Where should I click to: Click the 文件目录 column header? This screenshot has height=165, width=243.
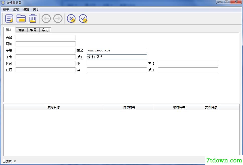(211, 107)
